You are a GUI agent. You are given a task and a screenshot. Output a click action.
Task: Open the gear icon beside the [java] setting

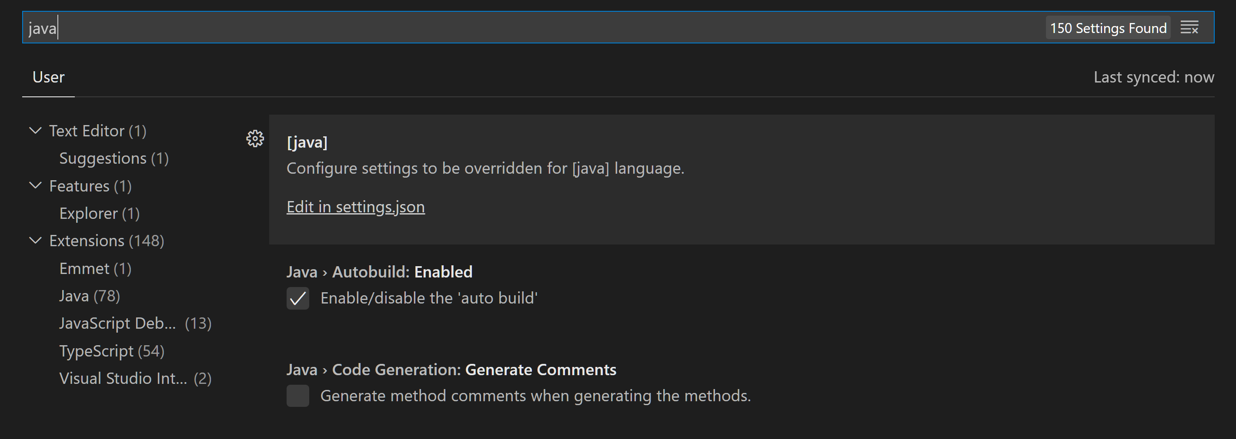[x=255, y=139]
